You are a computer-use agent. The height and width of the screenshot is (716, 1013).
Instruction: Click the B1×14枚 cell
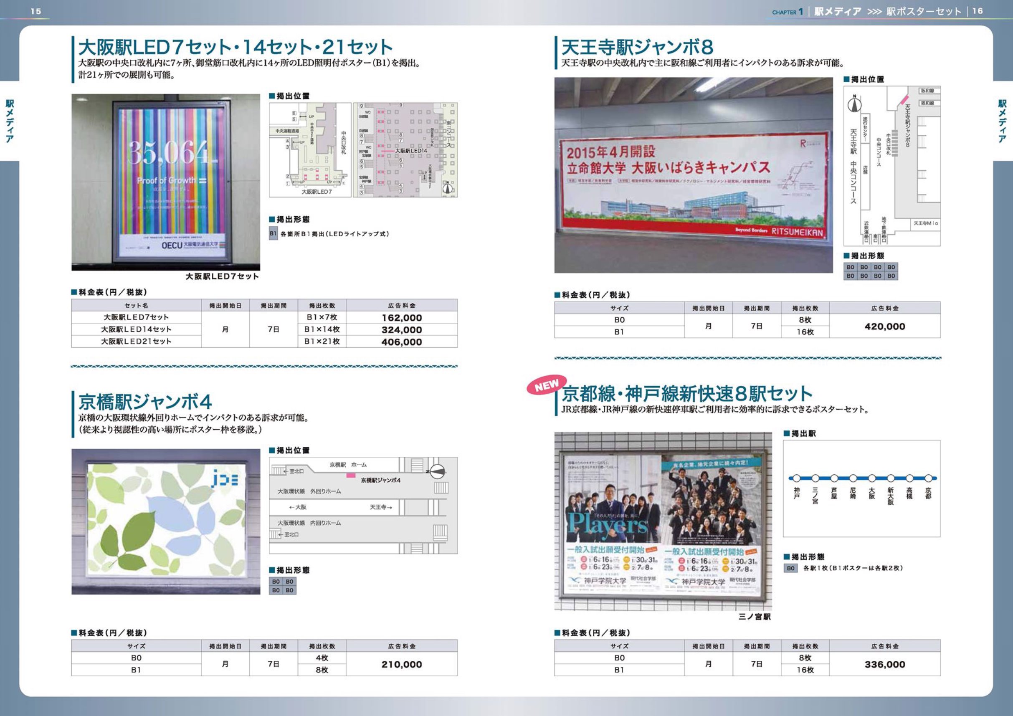point(322,329)
